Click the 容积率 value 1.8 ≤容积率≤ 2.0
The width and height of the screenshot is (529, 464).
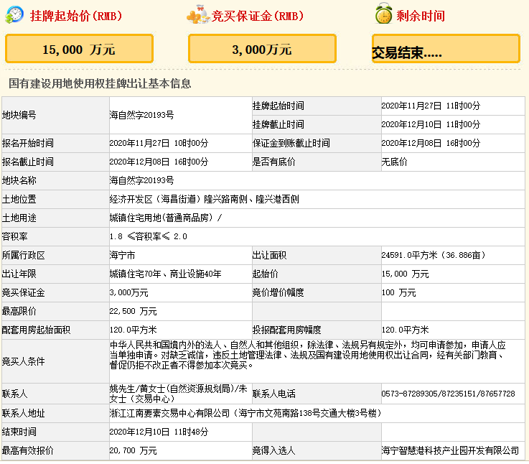pyautogui.click(x=148, y=236)
